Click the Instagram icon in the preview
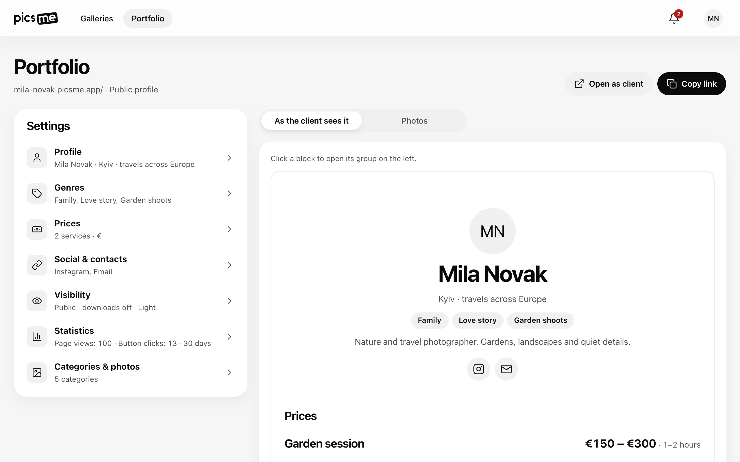Viewport: 740px width, 462px height. pos(479,369)
